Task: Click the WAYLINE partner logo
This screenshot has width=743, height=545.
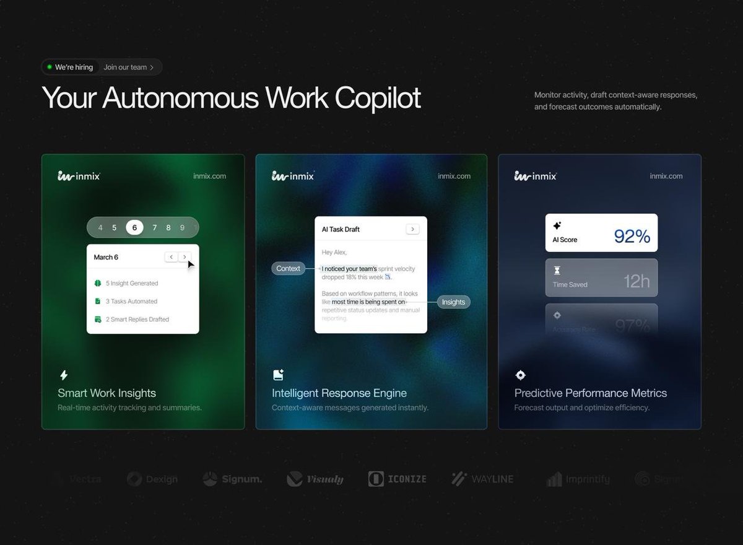Action: tap(482, 479)
